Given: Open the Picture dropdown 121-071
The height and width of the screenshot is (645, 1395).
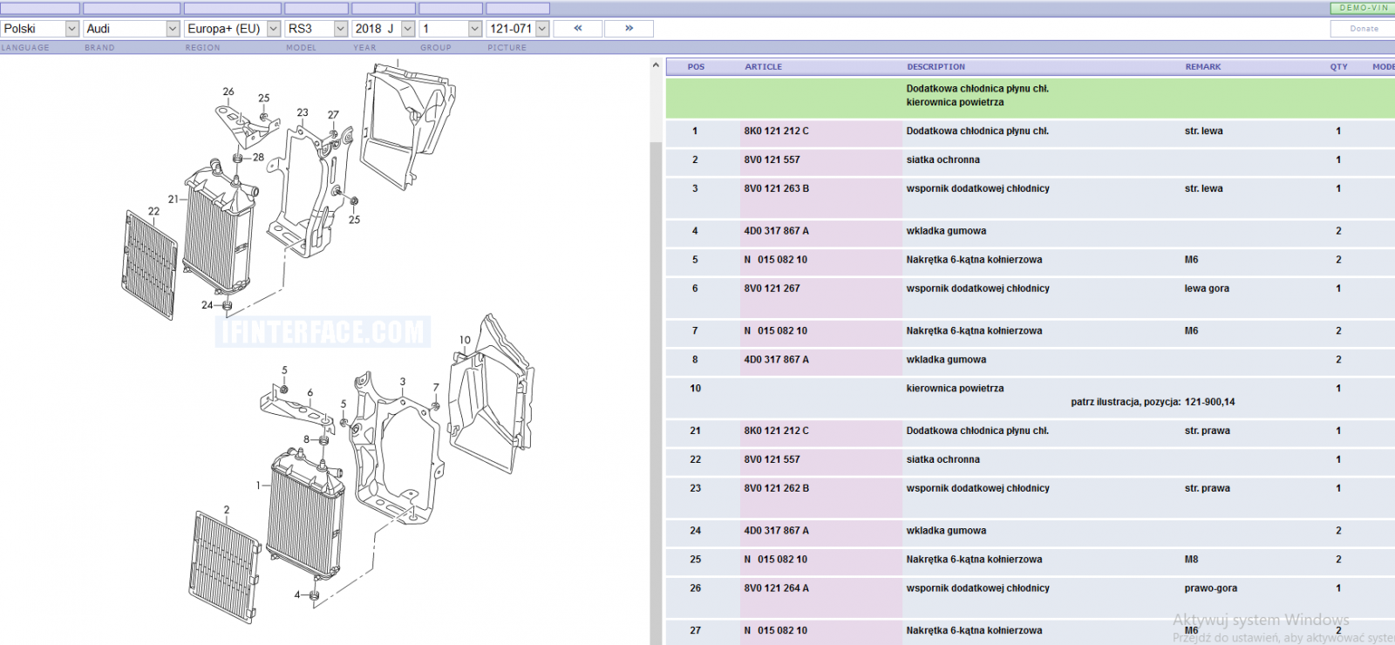Looking at the screenshot, I should 518,29.
